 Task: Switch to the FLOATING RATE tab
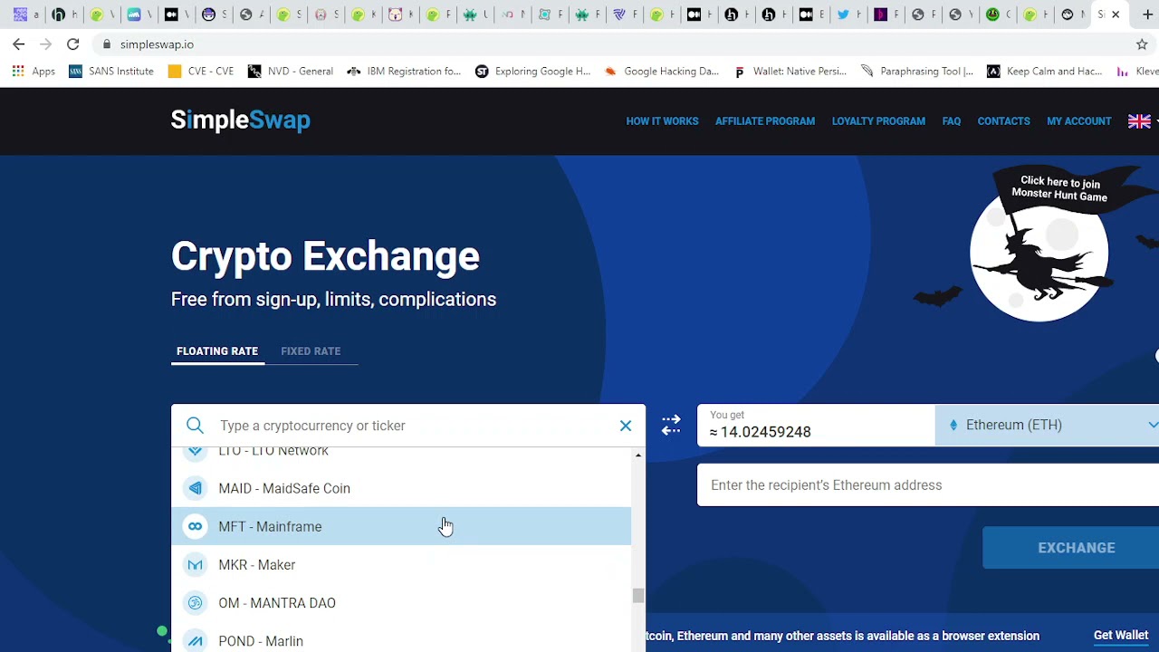[x=217, y=351]
